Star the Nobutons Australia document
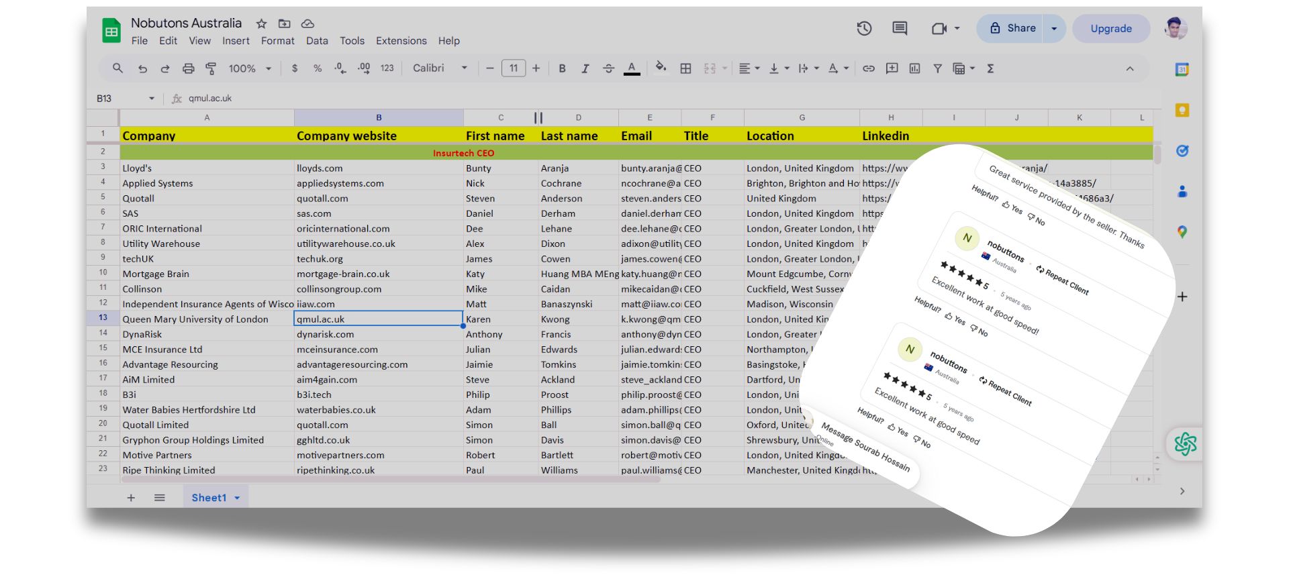This screenshot has width=1289, height=579. (261, 23)
